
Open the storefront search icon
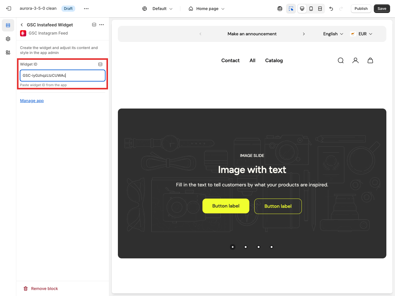tap(341, 60)
